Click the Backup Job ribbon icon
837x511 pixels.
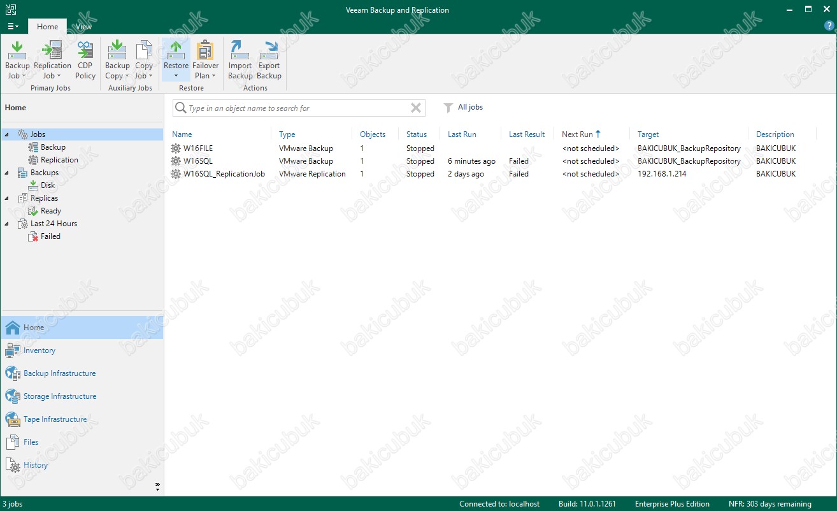click(x=17, y=50)
